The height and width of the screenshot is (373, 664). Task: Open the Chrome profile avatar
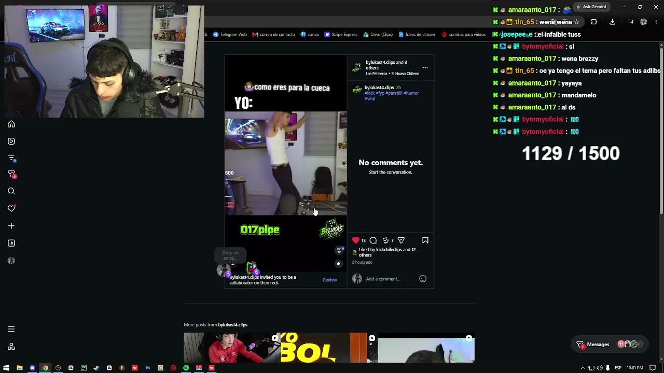tap(644, 22)
